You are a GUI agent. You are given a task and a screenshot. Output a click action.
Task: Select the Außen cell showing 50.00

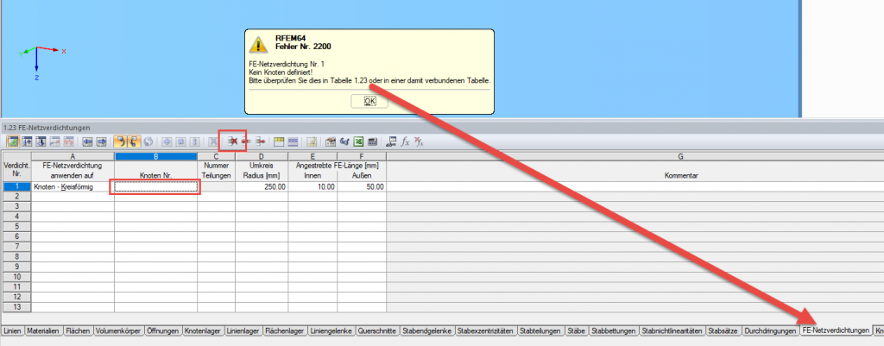tap(362, 186)
